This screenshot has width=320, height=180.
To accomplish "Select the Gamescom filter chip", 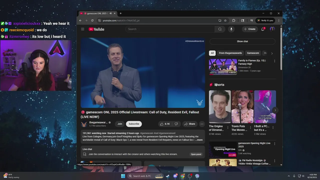I will tap(253, 53).
